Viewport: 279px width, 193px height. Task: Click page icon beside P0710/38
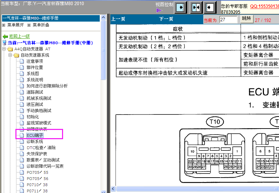tap(22, 185)
